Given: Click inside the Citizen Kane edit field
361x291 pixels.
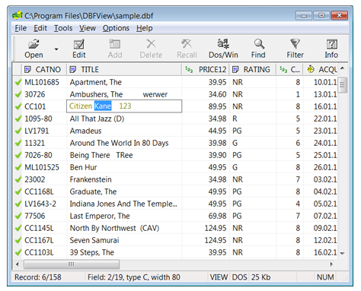Looking at the screenshot, I should click(124, 106).
